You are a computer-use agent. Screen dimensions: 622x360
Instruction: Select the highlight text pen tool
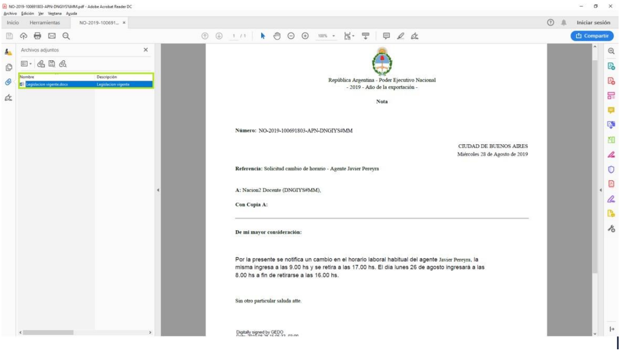coord(400,36)
